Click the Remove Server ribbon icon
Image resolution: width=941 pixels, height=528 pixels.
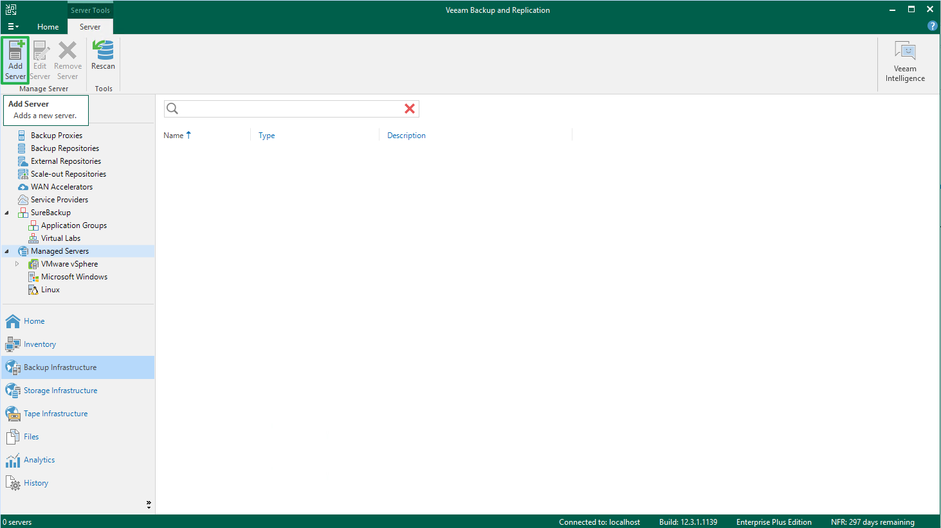click(x=68, y=50)
